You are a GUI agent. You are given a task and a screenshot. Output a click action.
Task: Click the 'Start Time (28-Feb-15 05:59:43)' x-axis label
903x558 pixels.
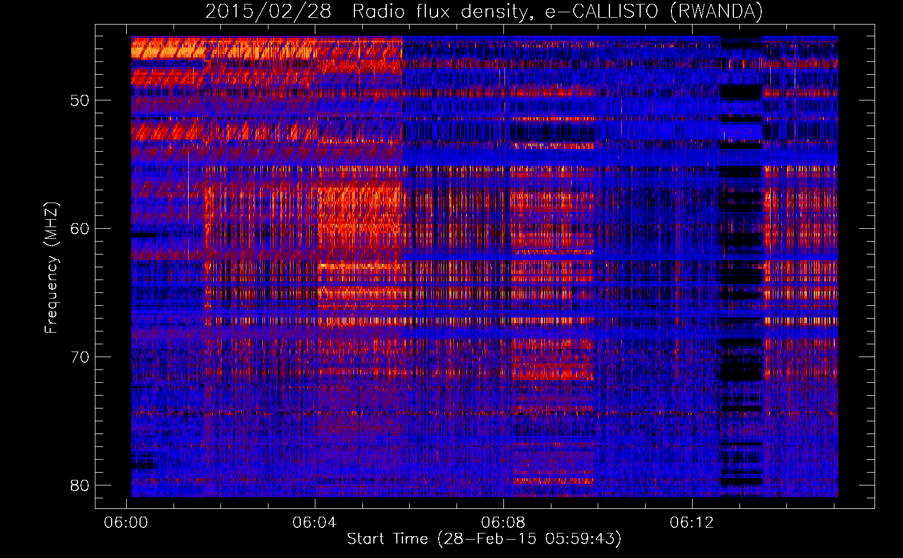pyautogui.click(x=484, y=539)
